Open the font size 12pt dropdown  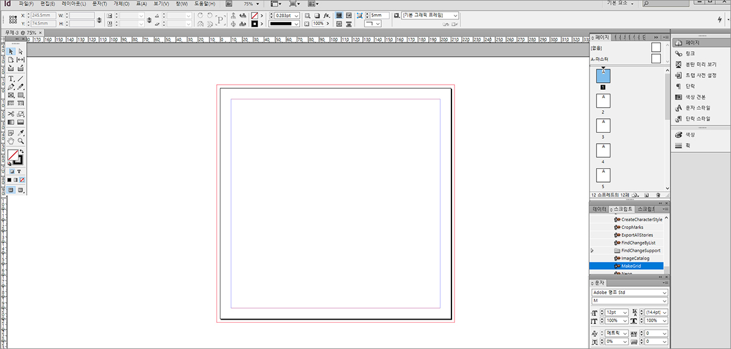625,312
